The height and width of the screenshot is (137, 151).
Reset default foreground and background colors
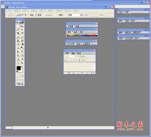tap(17, 72)
